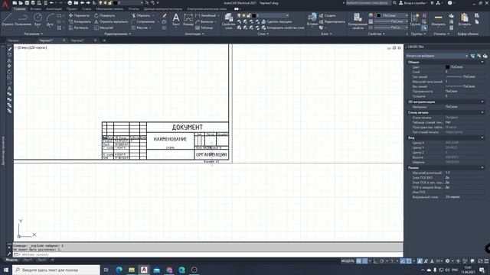Collapse the Общие properties section
This screenshot has height=275, width=490.
point(482,62)
